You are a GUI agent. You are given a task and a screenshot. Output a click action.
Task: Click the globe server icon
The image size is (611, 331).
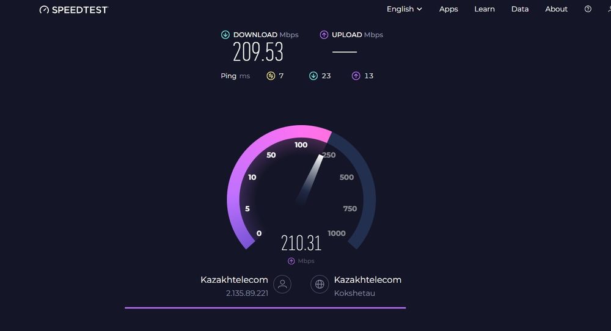tap(320, 284)
